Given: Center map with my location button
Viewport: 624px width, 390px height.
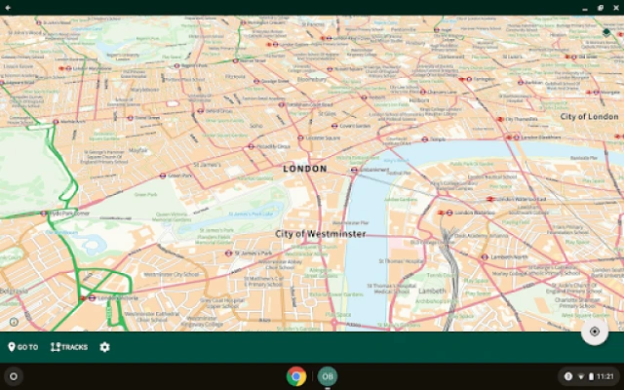Looking at the screenshot, I should pyautogui.click(x=594, y=331).
